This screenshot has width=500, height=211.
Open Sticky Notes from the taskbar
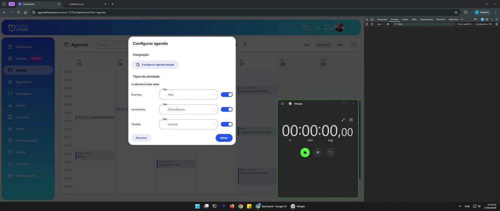(x=249, y=206)
